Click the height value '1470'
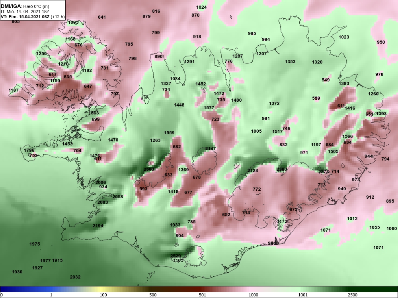The height and width of the screenshot is (298, 398). 113,140
